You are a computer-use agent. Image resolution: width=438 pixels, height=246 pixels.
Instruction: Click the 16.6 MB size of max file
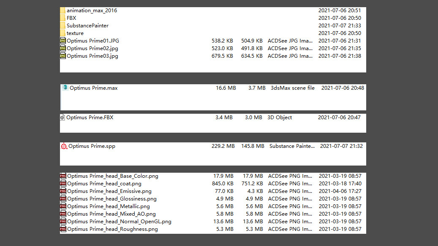(226, 88)
